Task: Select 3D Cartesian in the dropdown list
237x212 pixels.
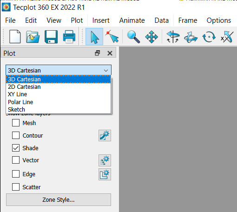Action: (59, 79)
